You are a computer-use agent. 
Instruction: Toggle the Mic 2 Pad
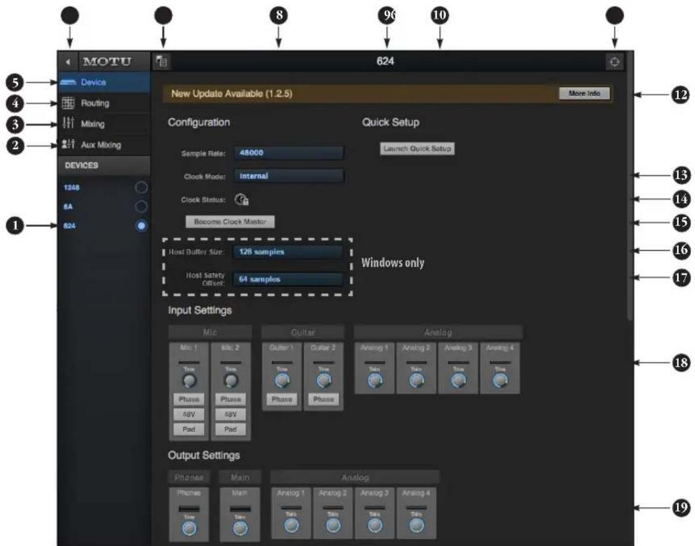[231, 429]
